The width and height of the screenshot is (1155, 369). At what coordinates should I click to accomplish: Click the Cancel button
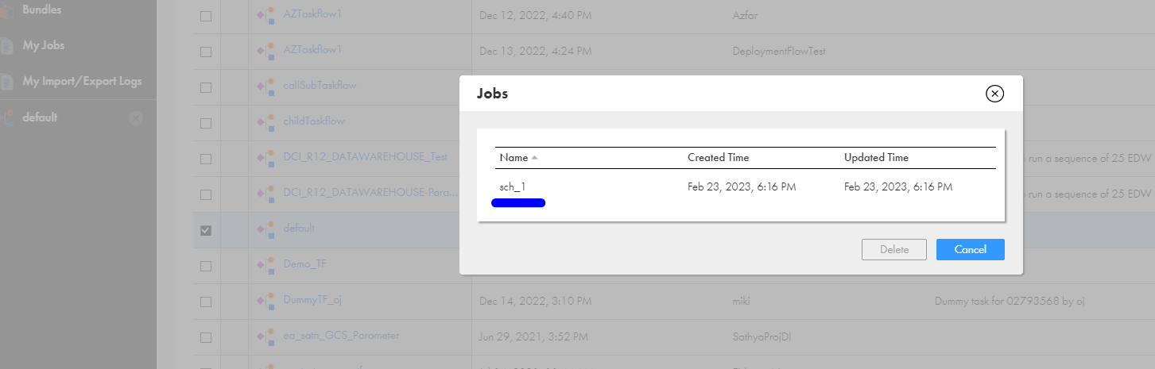[x=970, y=249]
